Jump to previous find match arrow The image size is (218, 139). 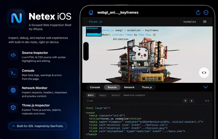185,101
